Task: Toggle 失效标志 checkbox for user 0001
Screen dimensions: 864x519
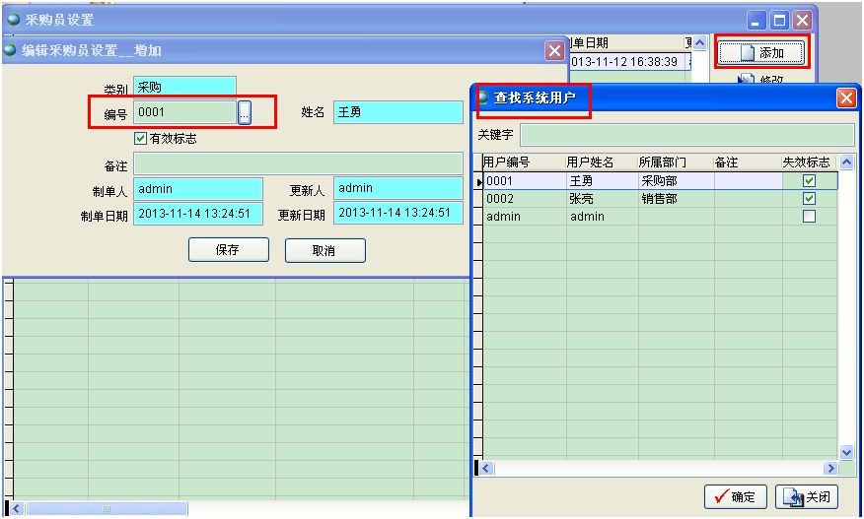Action: pyautogui.click(x=809, y=181)
